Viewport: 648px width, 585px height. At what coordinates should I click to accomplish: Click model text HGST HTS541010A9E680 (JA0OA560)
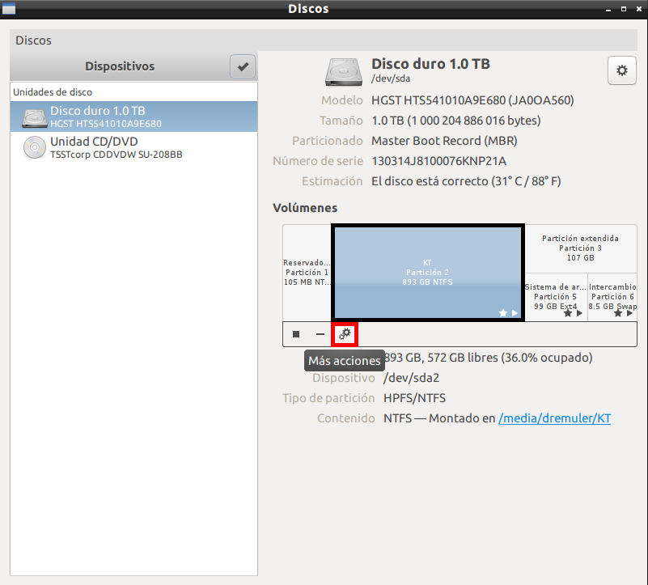(x=472, y=100)
